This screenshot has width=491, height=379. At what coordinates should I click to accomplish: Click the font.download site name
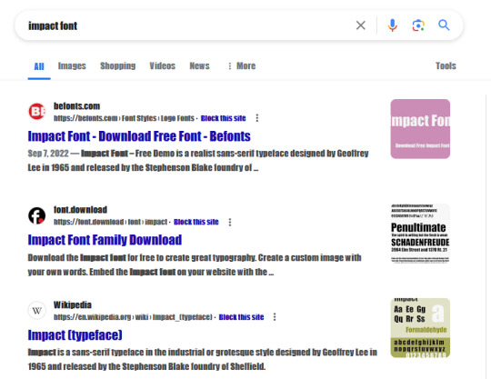[81, 210]
